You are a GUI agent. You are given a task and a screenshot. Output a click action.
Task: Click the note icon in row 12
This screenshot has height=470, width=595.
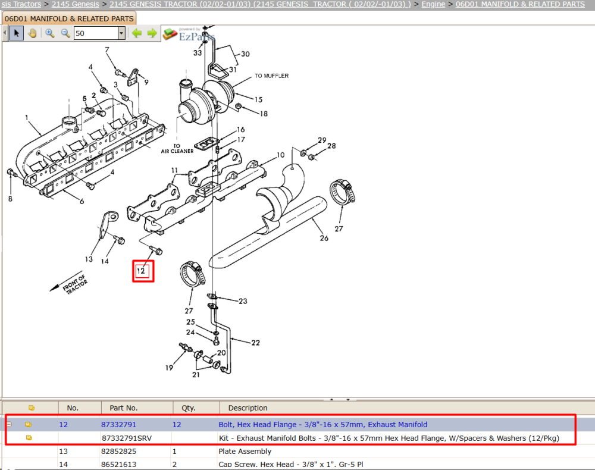click(x=28, y=424)
